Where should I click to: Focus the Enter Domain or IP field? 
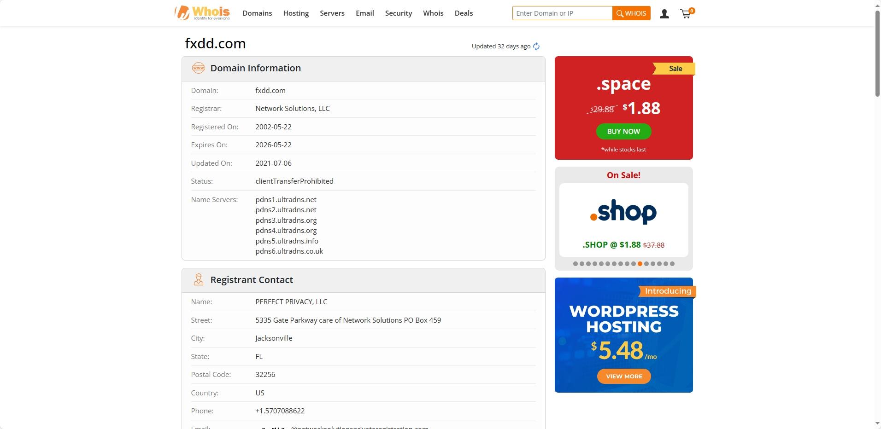click(x=562, y=13)
